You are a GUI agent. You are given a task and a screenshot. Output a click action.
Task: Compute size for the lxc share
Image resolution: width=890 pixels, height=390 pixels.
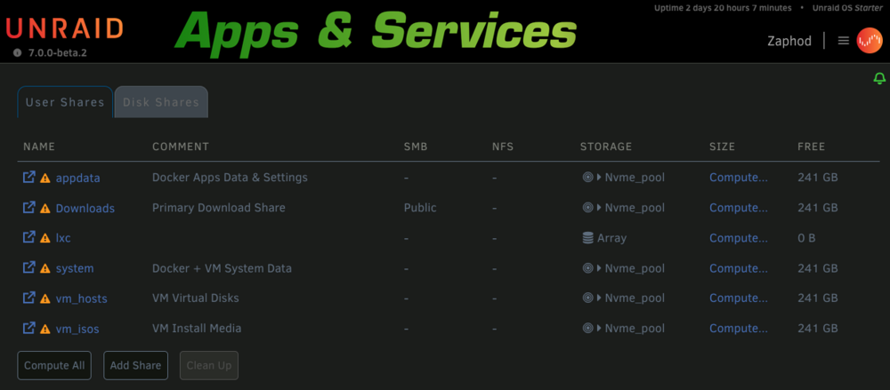coord(739,237)
